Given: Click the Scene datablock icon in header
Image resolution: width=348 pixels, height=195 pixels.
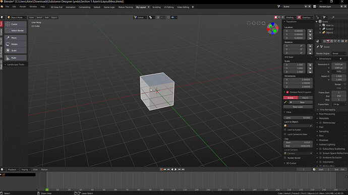Looking at the screenshot, I should [x=279, y=7].
